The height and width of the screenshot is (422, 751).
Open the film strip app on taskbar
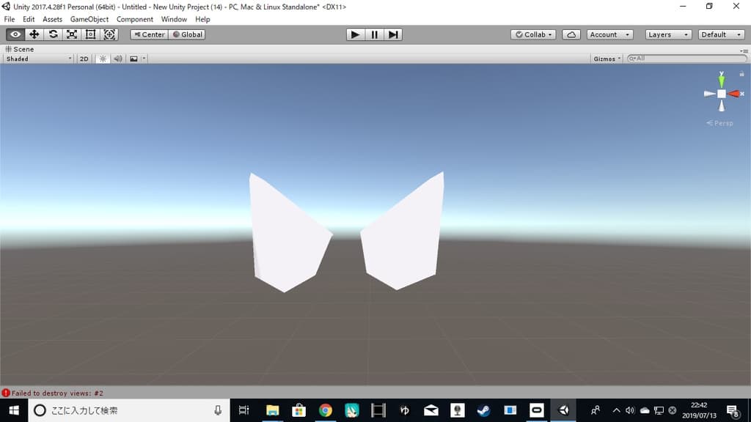pyautogui.click(x=378, y=410)
